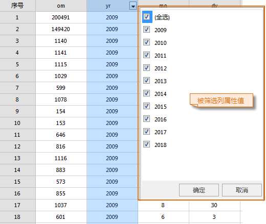This screenshot has width=266, height=224.
Task: Uncheck the 2009 filter checkbox
Action: 147,30
